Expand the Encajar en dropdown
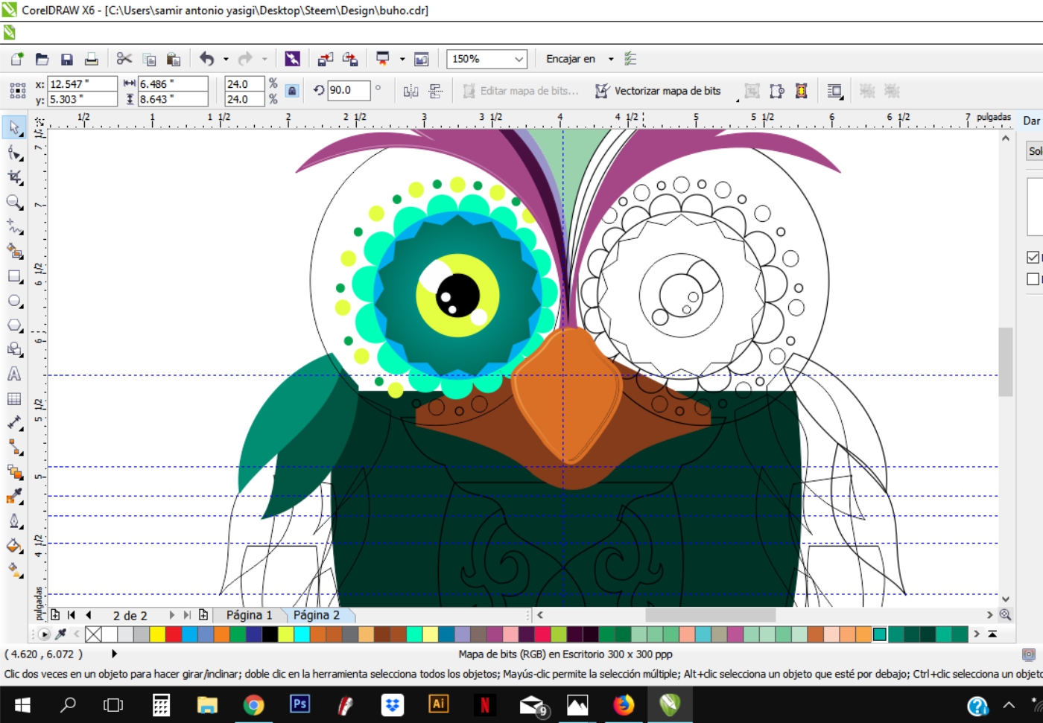 click(x=611, y=59)
